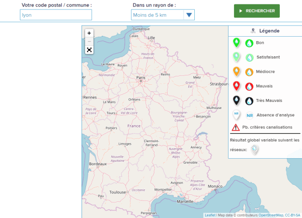This screenshot has height=218, width=302.
Task: Open the CC-BY-SA license link
Action: (x=292, y=215)
